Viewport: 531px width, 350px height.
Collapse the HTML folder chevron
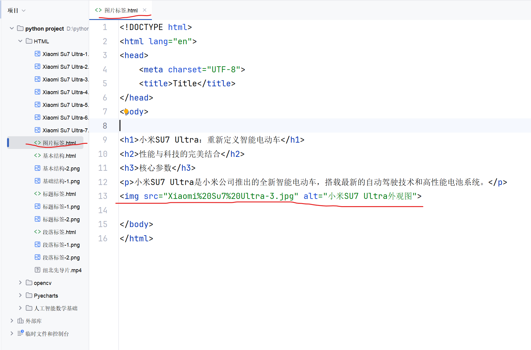point(20,41)
